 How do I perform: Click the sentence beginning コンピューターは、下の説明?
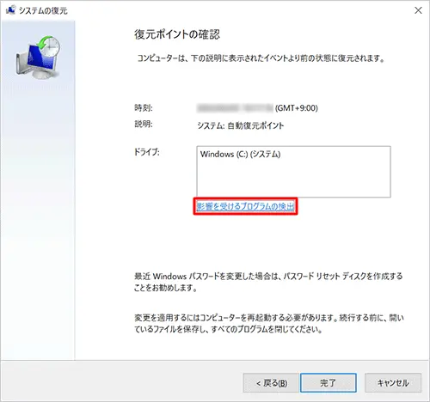[261, 58]
